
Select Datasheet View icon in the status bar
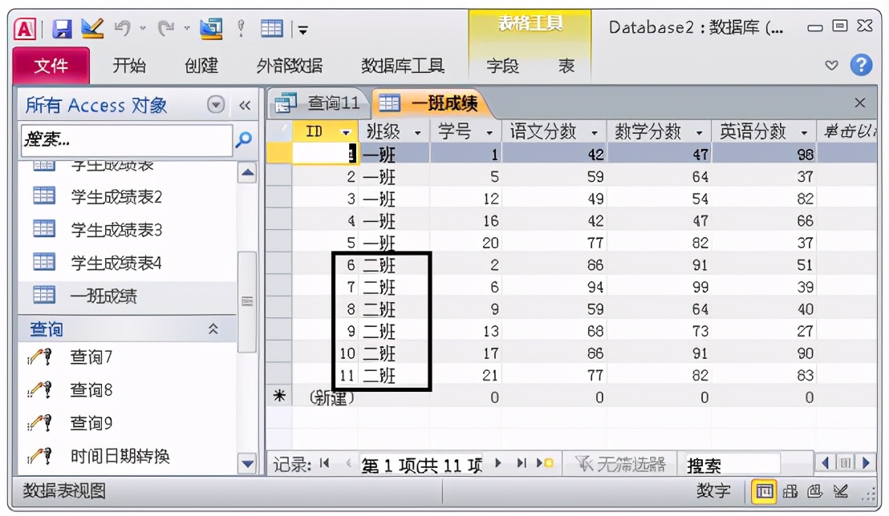(x=763, y=490)
